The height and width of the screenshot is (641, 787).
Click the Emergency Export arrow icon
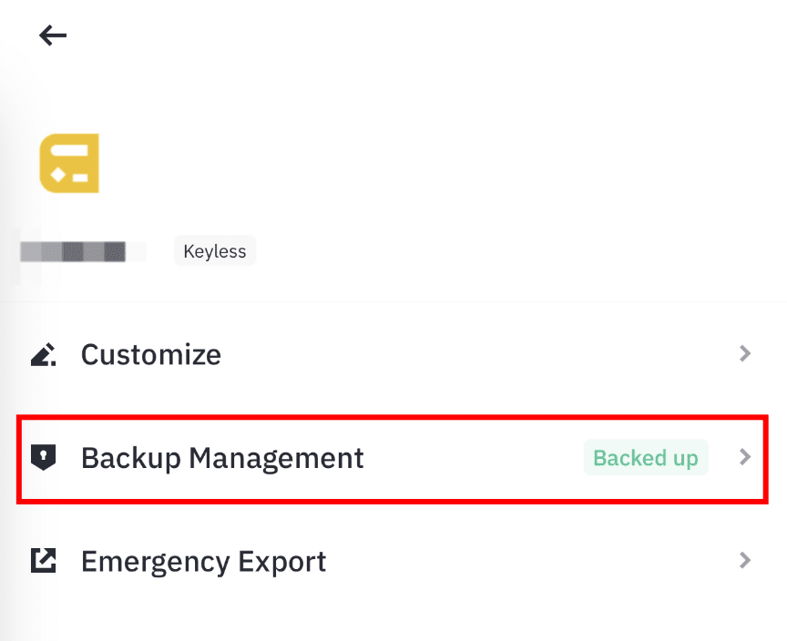tap(43, 561)
